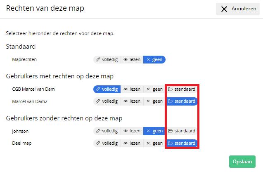
Task: Click folder standaard icon for johnson
Action: pyautogui.click(x=171, y=131)
